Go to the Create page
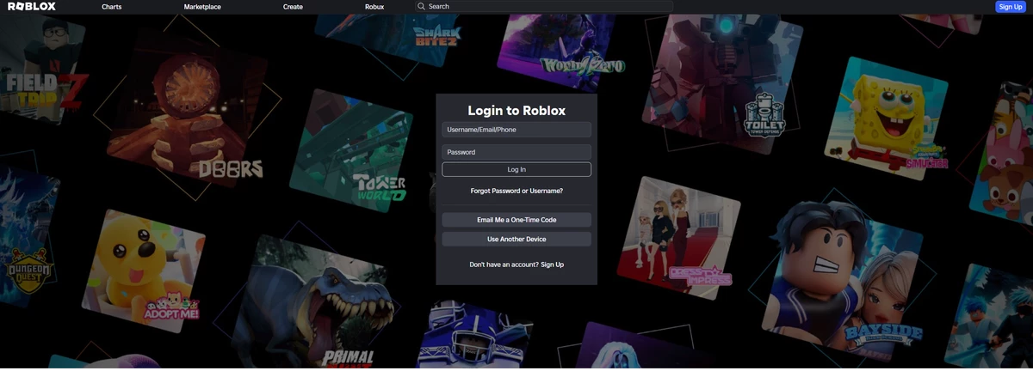 (293, 7)
